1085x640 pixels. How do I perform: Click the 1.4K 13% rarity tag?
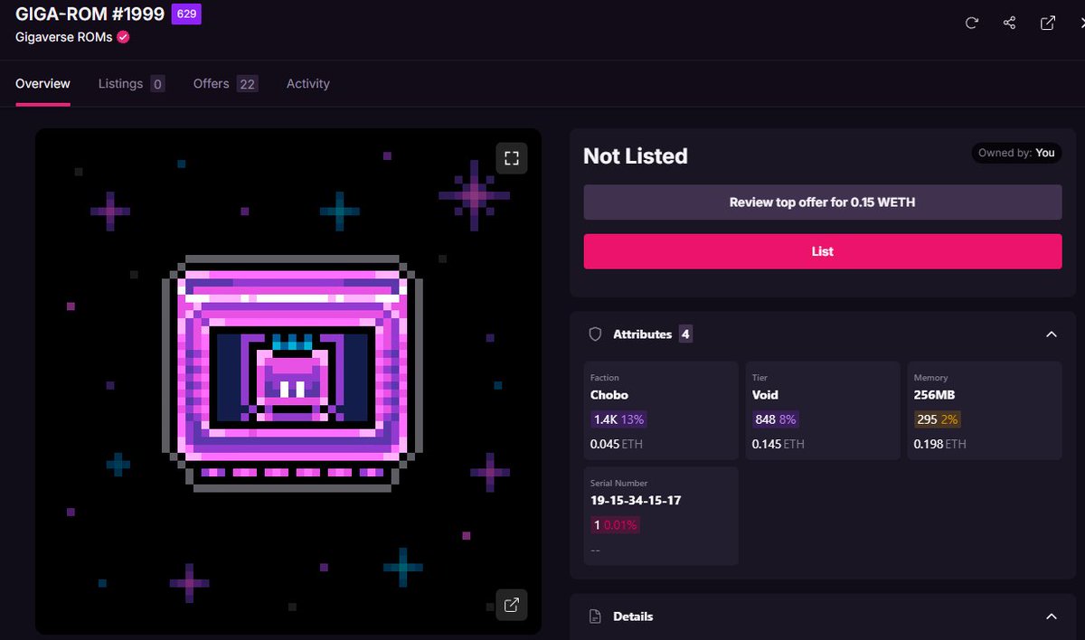pyautogui.click(x=619, y=419)
